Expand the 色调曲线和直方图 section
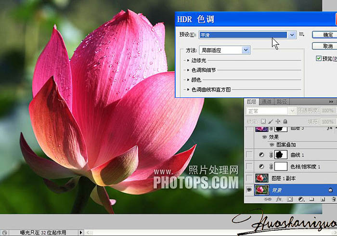This screenshot has width=337, height=236. pyautogui.click(x=188, y=90)
